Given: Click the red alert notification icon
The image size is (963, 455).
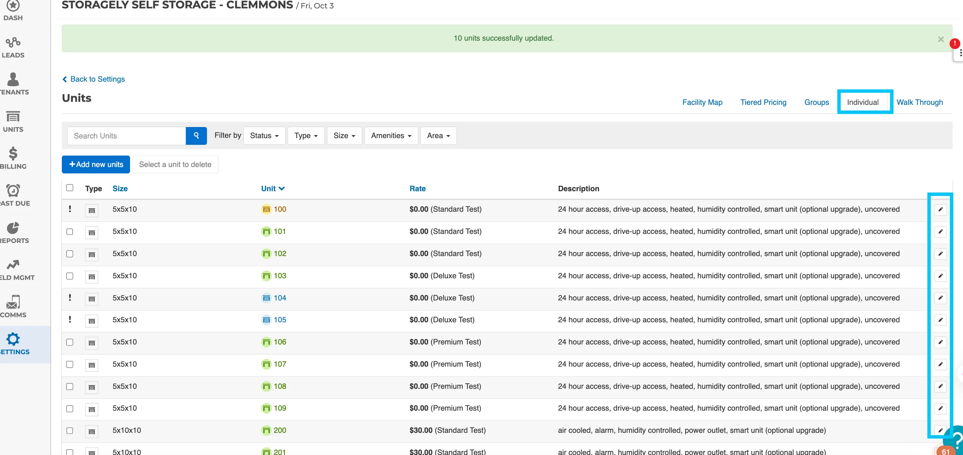Looking at the screenshot, I should pos(954,44).
